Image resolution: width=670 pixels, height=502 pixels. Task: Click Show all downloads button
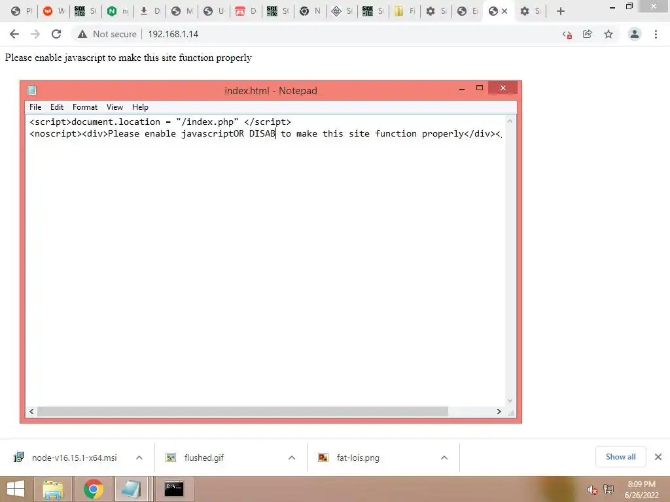tap(620, 457)
